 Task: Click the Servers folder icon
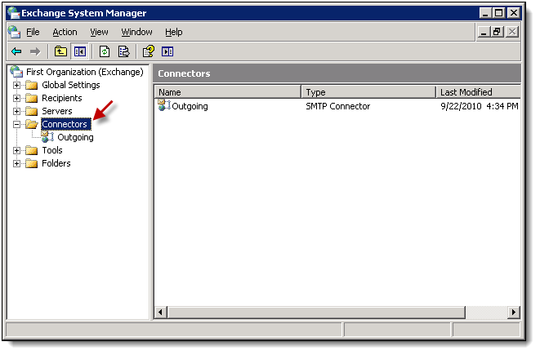[31, 111]
